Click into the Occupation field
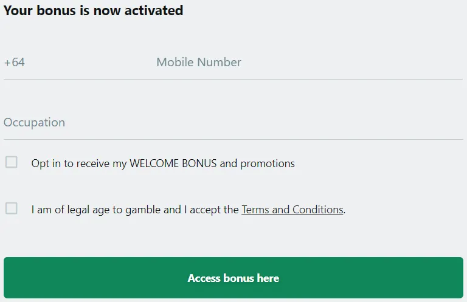The width and height of the screenshot is (467, 302). point(231,122)
